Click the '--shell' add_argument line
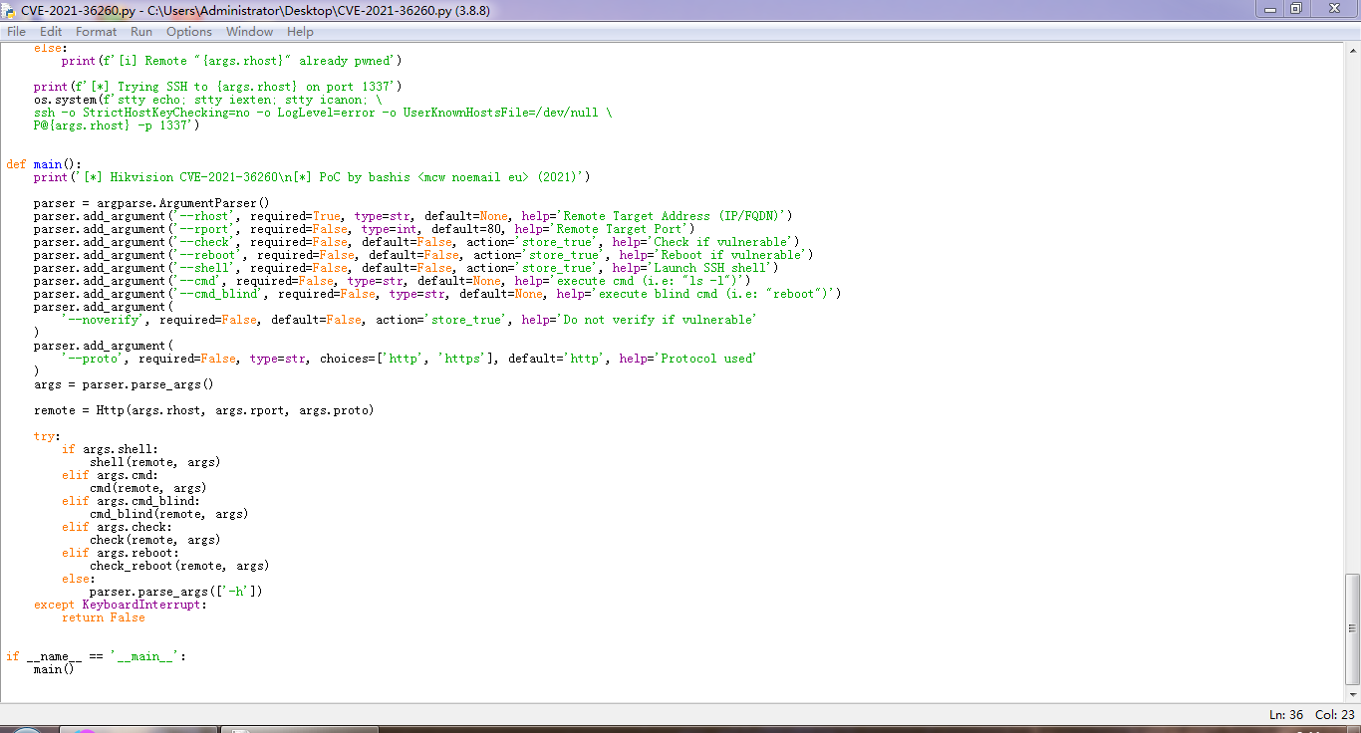This screenshot has width=1361, height=733. (x=407, y=268)
